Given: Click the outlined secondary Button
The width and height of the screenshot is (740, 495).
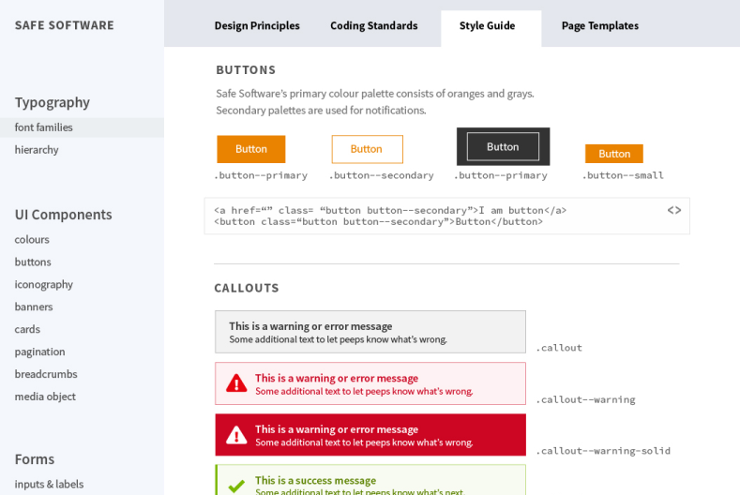Looking at the screenshot, I should [x=367, y=149].
